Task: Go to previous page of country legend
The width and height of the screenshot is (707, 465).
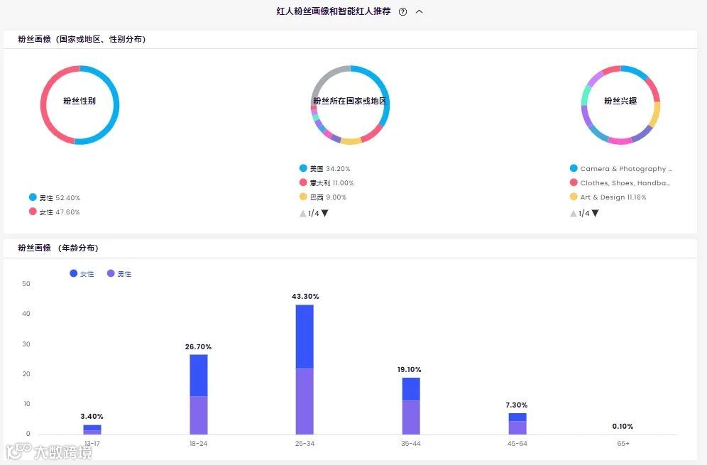Action: 302,213
